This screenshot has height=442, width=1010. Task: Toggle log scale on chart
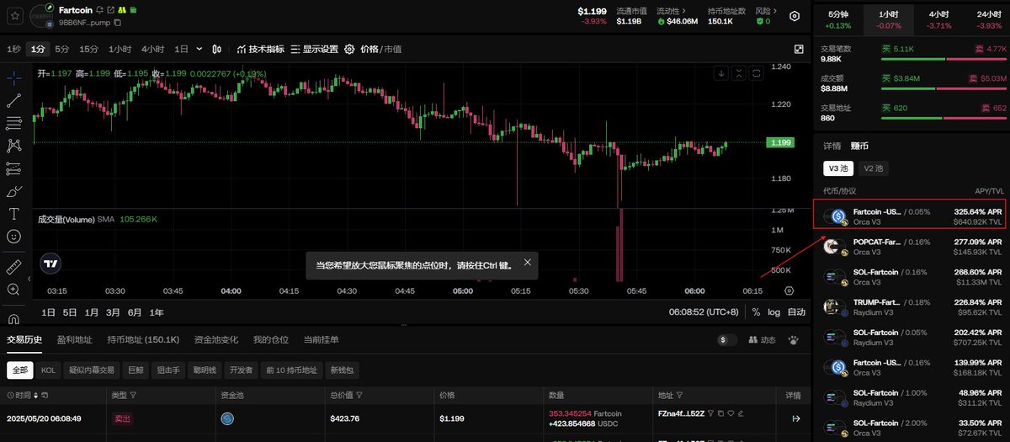[x=773, y=312]
